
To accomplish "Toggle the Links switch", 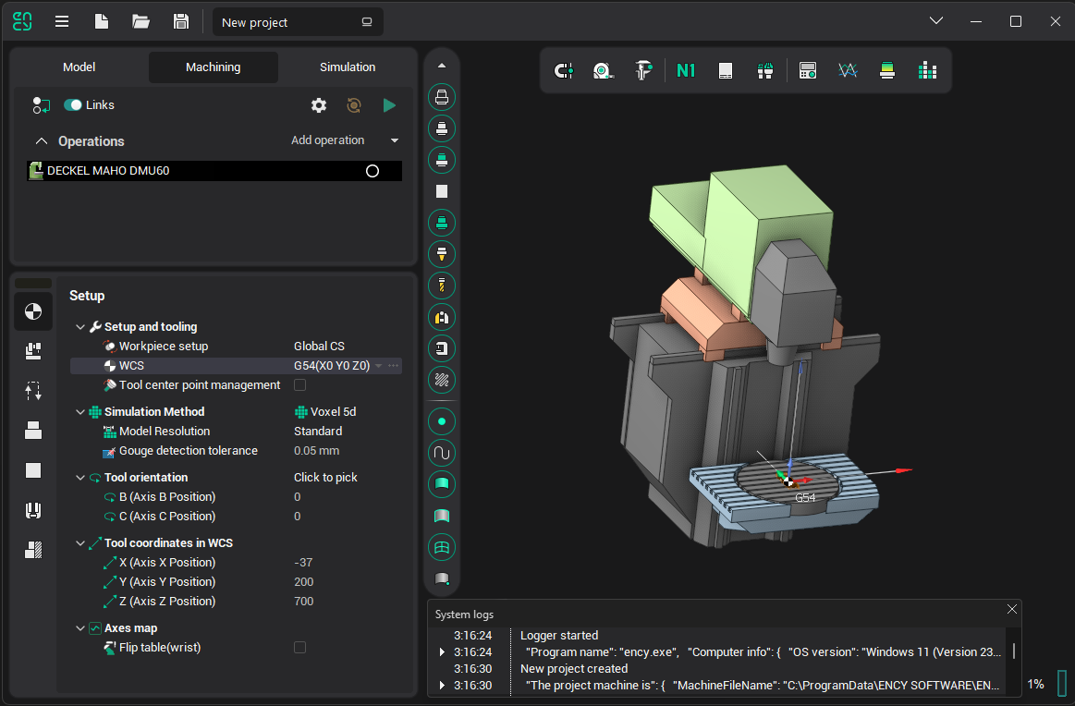I will [x=73, y=105].
